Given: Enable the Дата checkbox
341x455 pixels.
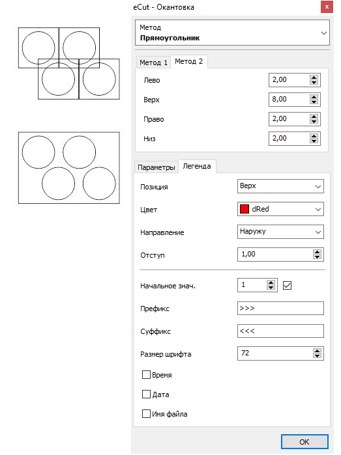Looking at the screenshot, I should pyautogui.click(x=146, y=394).
